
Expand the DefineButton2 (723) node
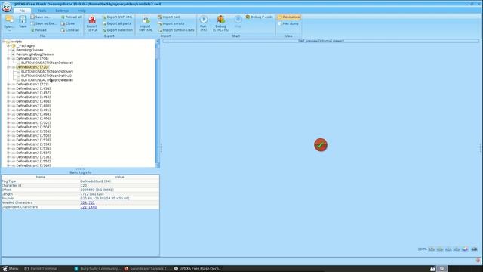8,84
